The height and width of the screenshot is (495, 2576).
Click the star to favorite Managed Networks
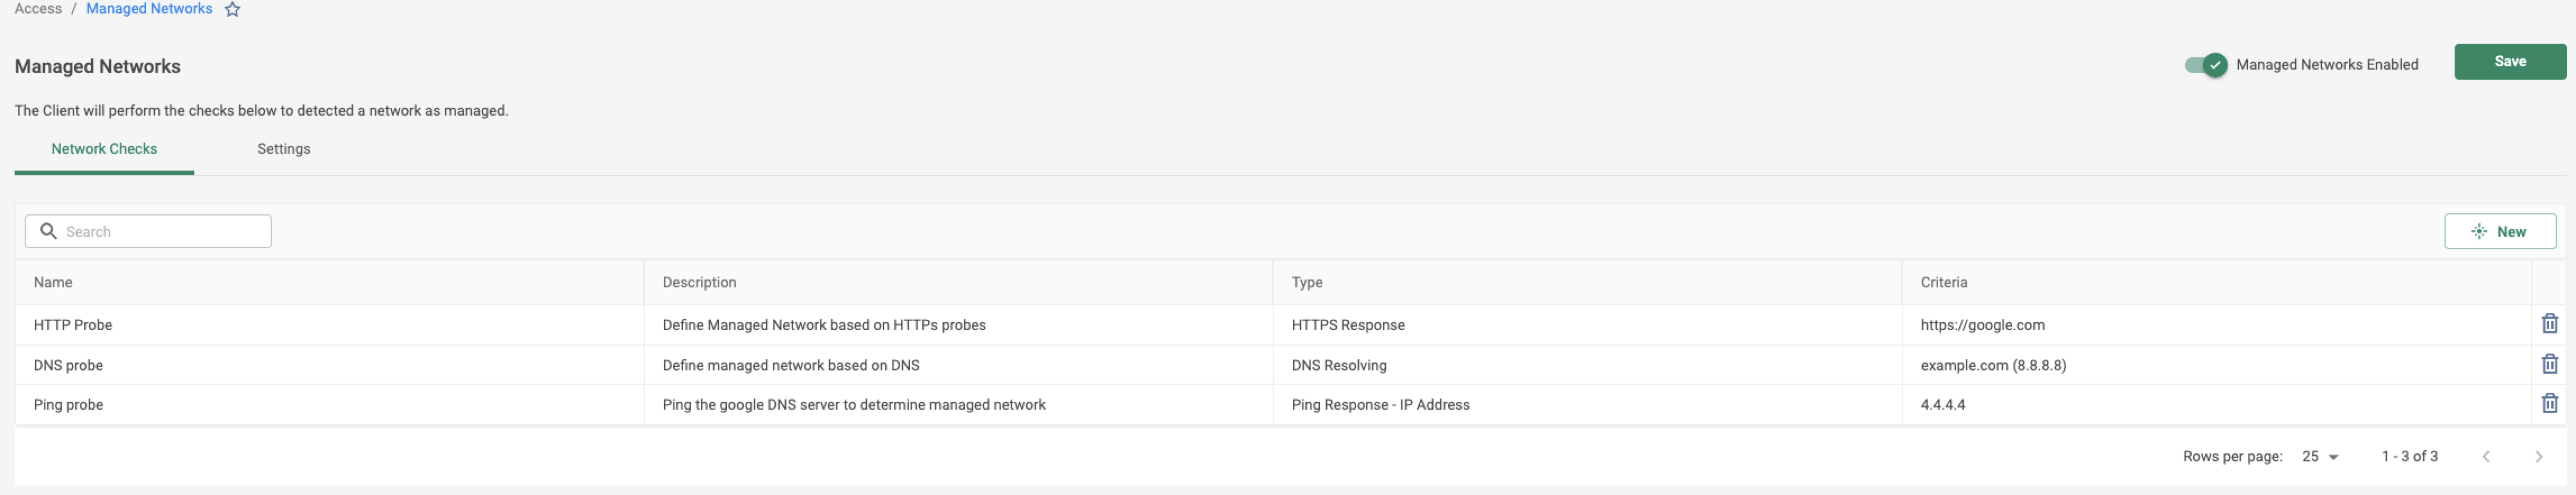(x=233, y=9)
